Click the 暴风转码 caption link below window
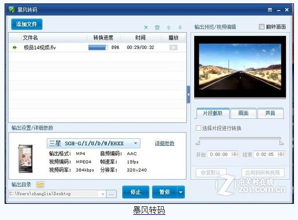Screen dimensions: 298x220 149,210
